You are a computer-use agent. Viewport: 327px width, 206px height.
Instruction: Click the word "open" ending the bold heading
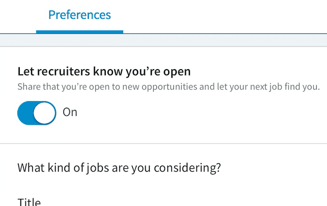pyautogui.click(x=178, y=71)
